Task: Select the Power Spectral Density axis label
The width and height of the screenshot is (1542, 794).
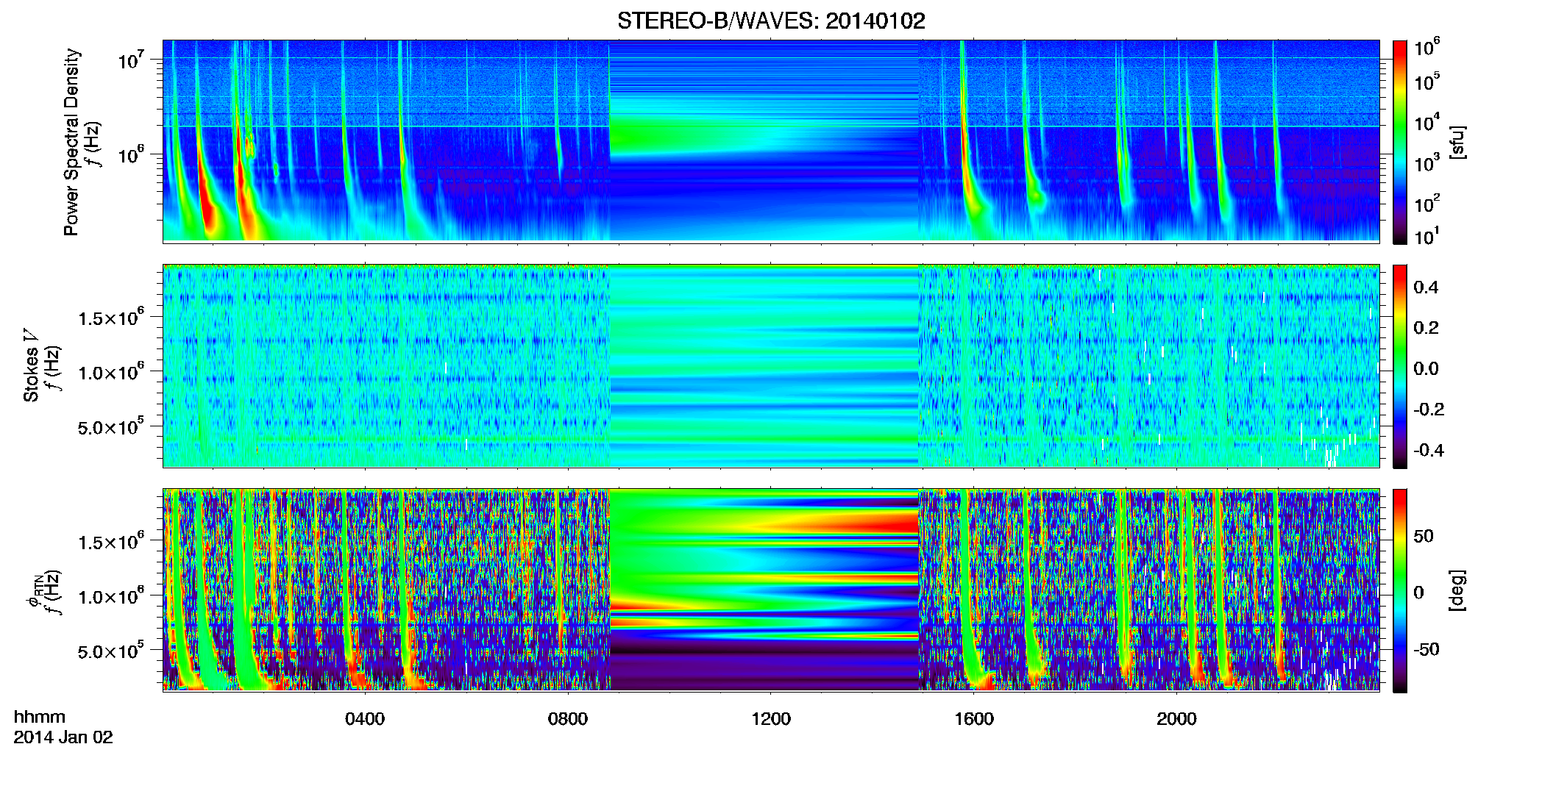Action: [71, 142]
